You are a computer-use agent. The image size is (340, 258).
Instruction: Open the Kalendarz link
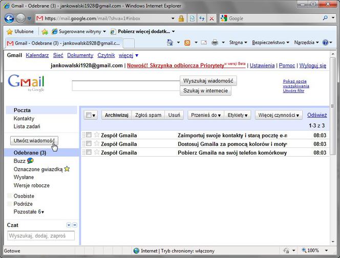click(37, 55)
